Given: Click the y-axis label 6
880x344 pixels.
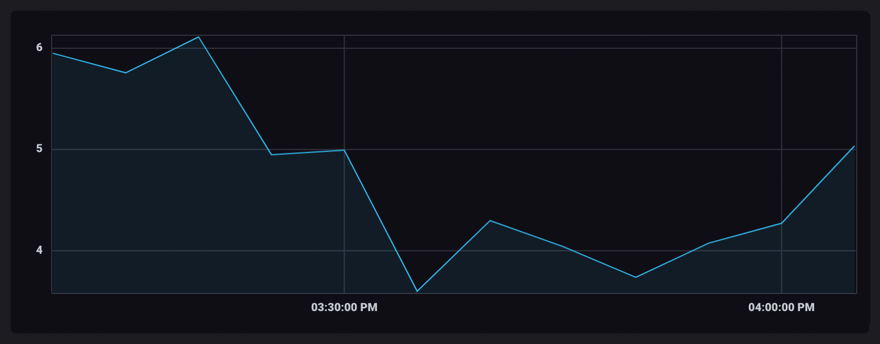Looking at the screenshot, I should coord(39,48).
